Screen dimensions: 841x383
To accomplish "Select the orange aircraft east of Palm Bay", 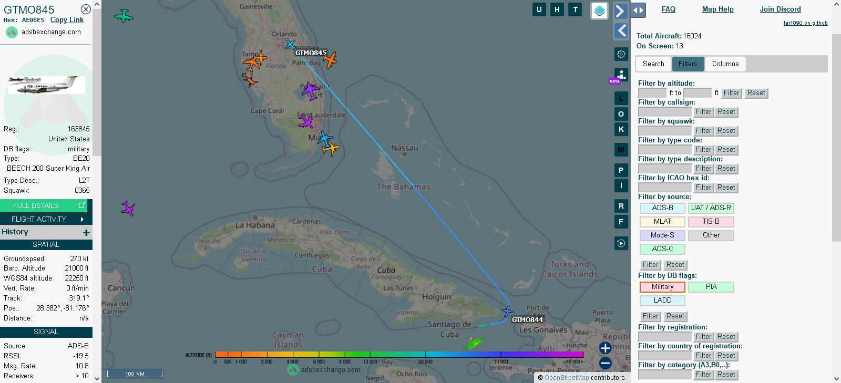I will [x=330, y=60].
